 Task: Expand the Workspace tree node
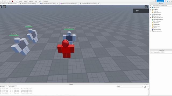coord(150,8)
